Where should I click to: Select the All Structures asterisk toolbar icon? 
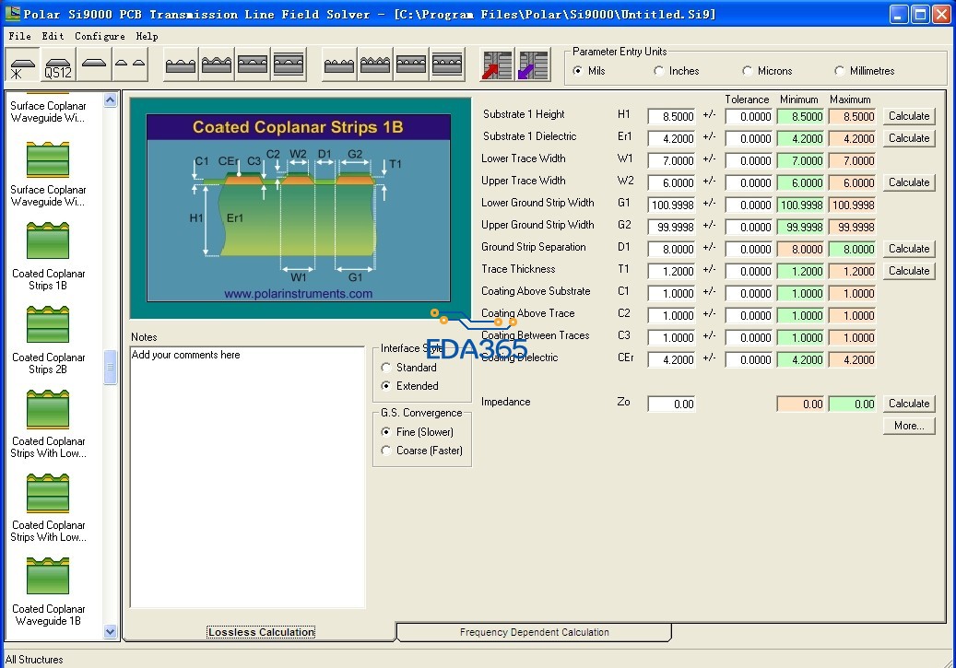pyautogui.click(x=23, y=65)
